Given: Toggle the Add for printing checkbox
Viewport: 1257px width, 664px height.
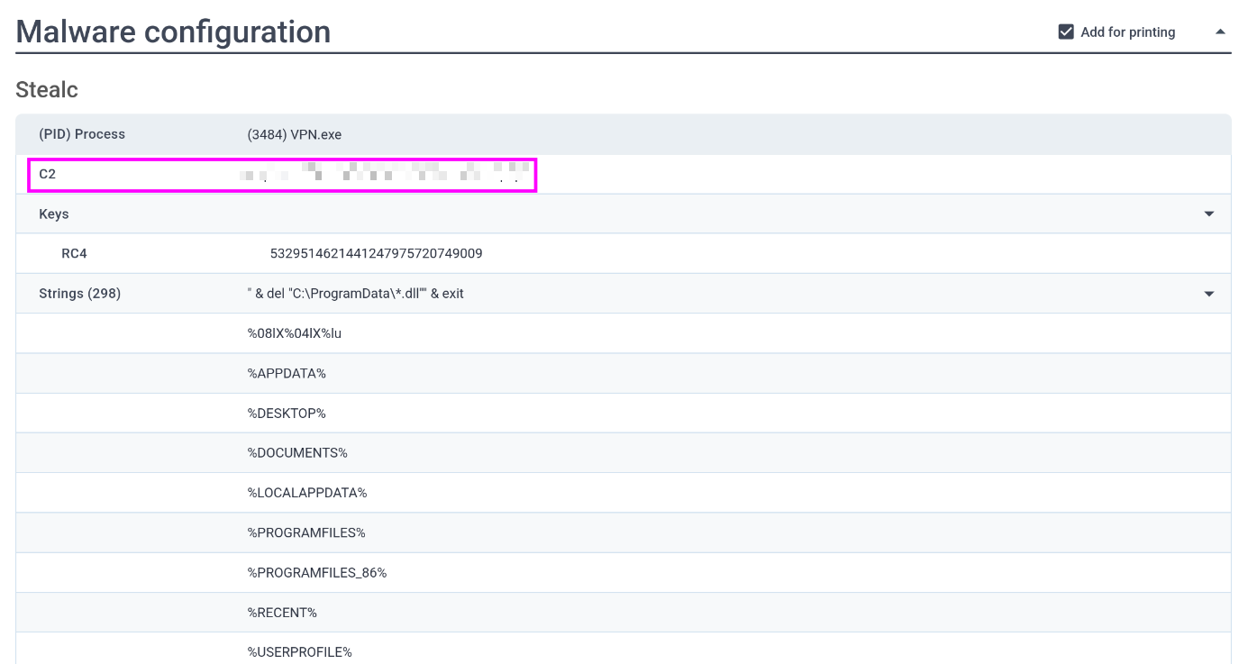Looking at the screenshot, I should 1066,32.
